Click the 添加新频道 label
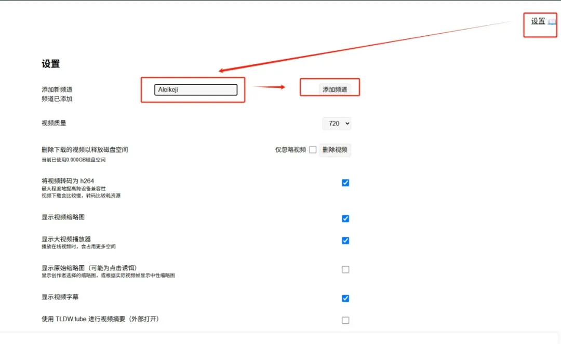 [x=57, y=89]
